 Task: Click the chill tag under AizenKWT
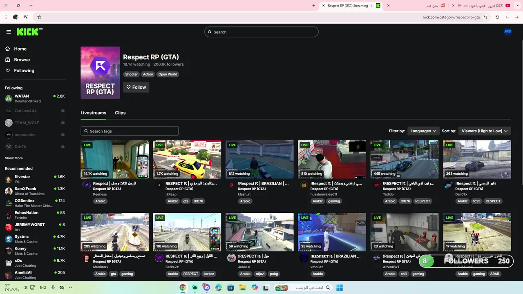404,274
